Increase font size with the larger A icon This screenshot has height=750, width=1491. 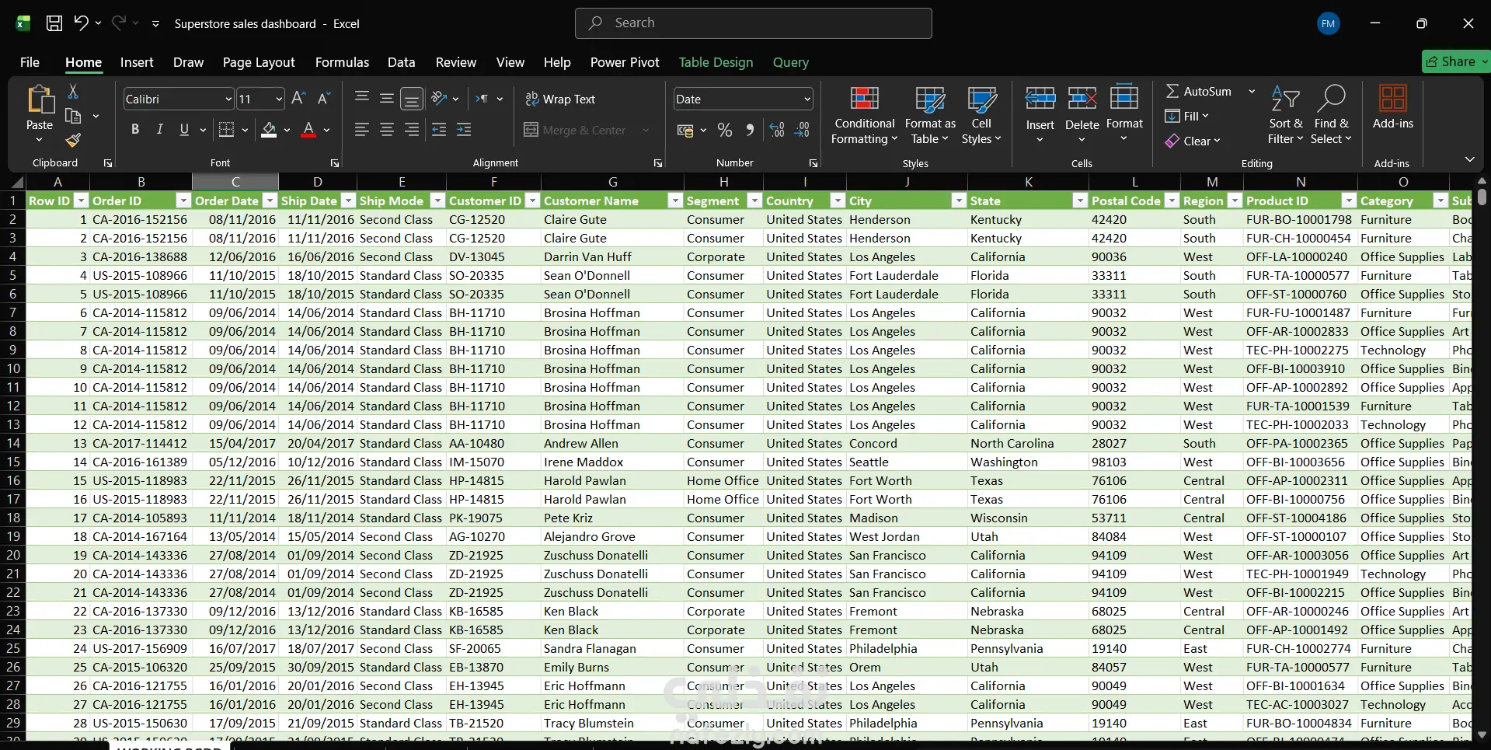pyautogui.click(x=298, y=99)
